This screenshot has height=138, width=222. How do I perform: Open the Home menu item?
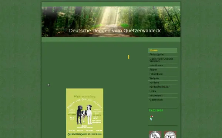coord(162,50)
